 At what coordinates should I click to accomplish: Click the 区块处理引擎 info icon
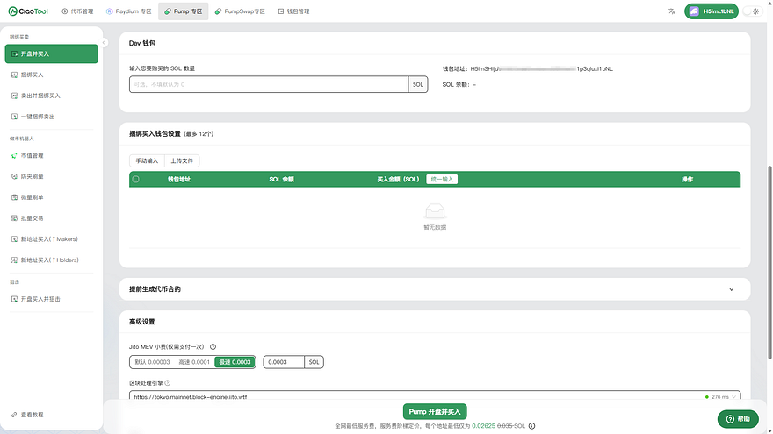[168, 383]
